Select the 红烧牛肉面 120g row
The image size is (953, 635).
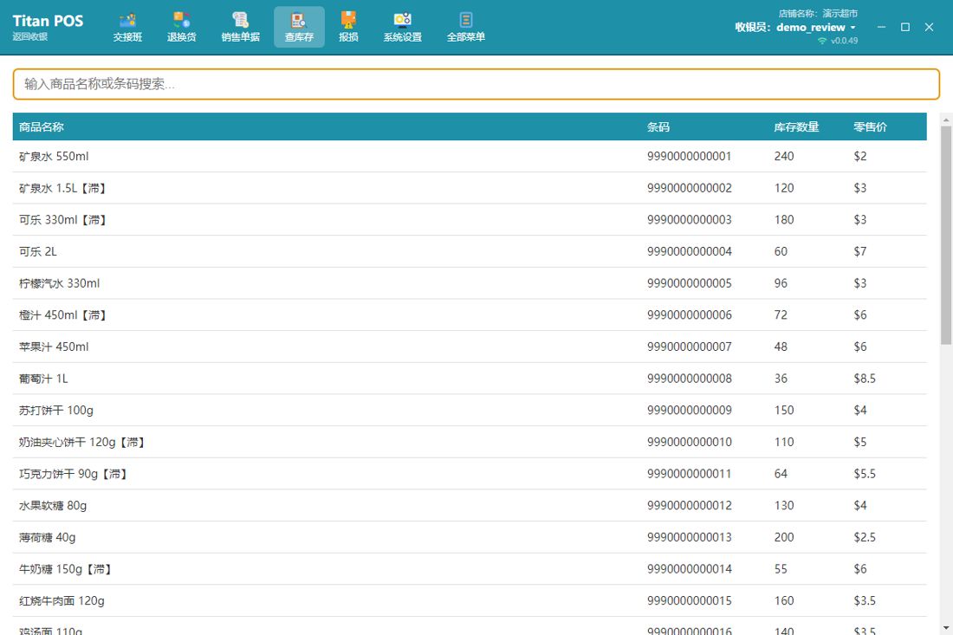(x=470, y=600)
